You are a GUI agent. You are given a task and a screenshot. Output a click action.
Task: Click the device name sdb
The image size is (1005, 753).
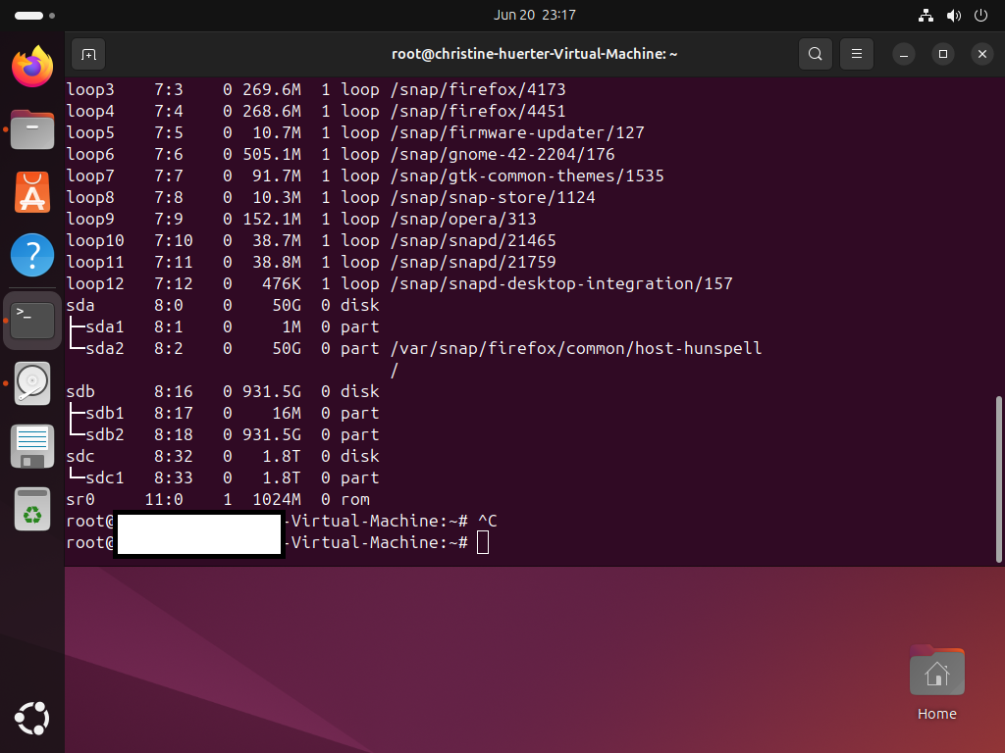tap(80, 391)
